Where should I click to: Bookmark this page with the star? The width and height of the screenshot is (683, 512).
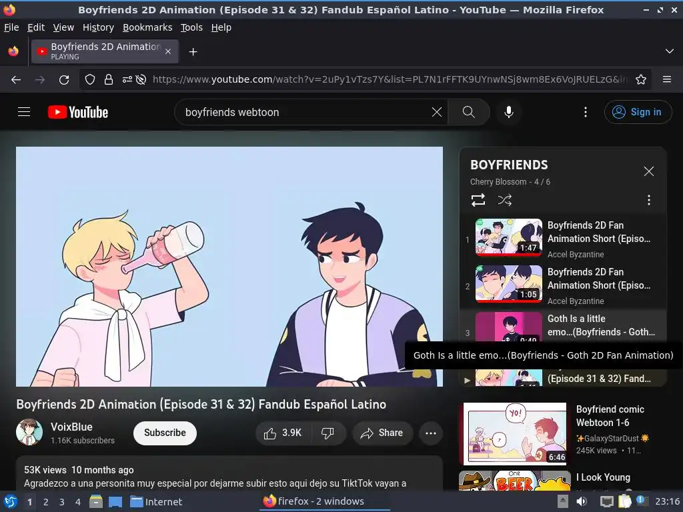(641, 80)
